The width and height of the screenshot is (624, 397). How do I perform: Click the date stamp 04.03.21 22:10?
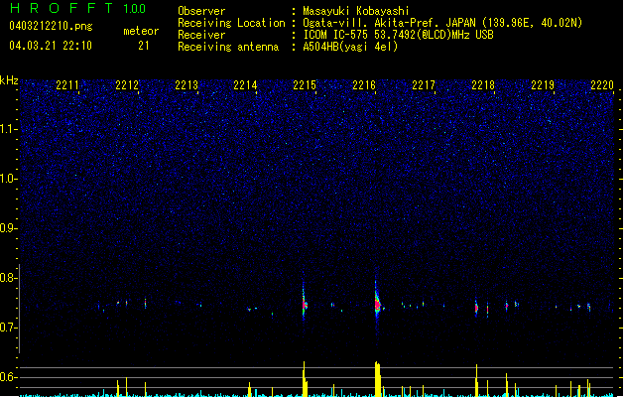[x=51, y=46]
